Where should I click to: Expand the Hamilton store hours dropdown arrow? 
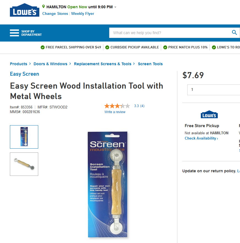[115, 7]
